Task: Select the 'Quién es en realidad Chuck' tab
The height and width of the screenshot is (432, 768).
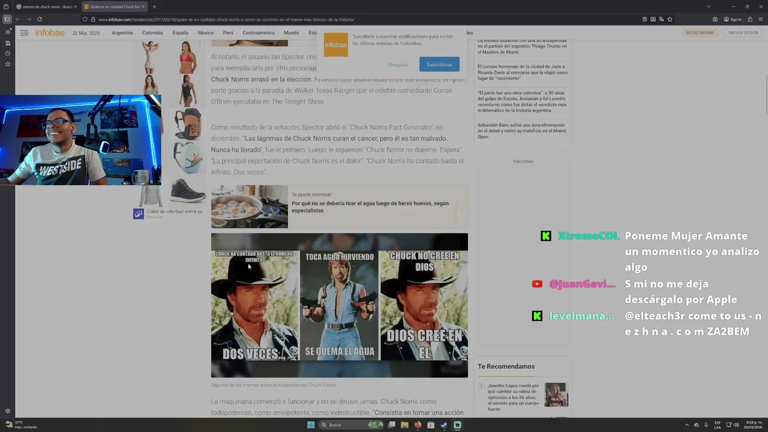Action: [x=114, y=7]
